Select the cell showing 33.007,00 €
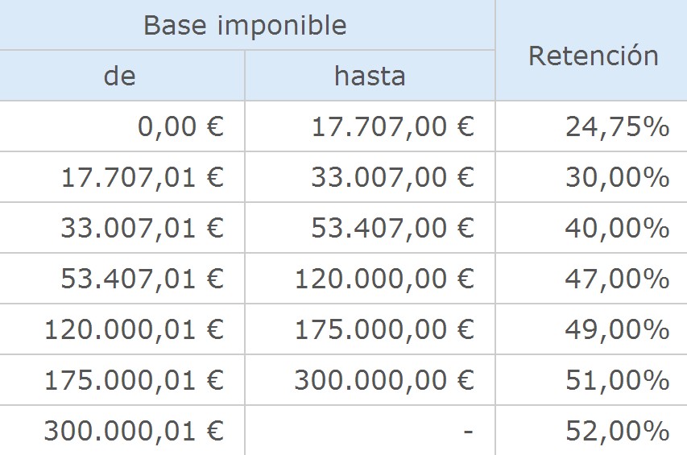Image resolution: width=687 pixels, height=455 pixels. [392, 177]
